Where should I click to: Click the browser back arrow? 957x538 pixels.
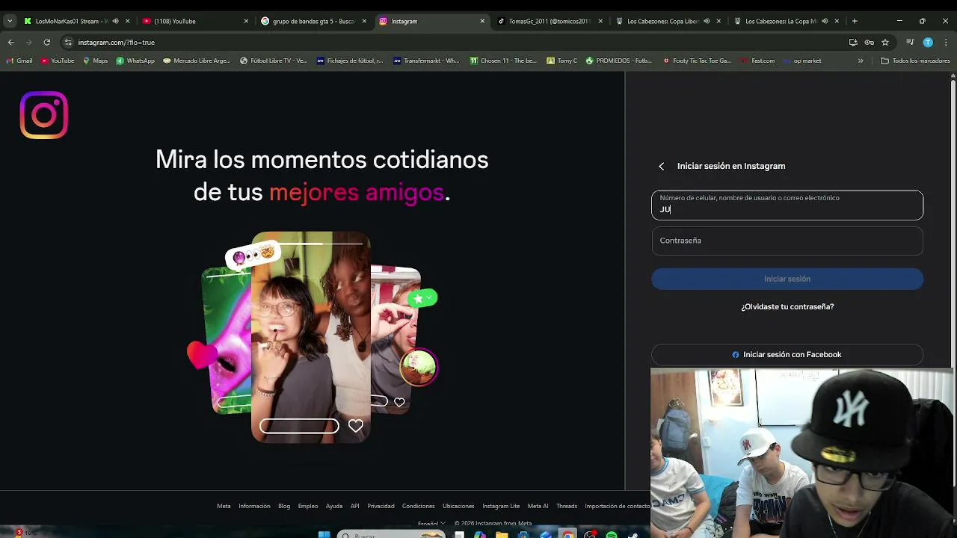point(10,43)
